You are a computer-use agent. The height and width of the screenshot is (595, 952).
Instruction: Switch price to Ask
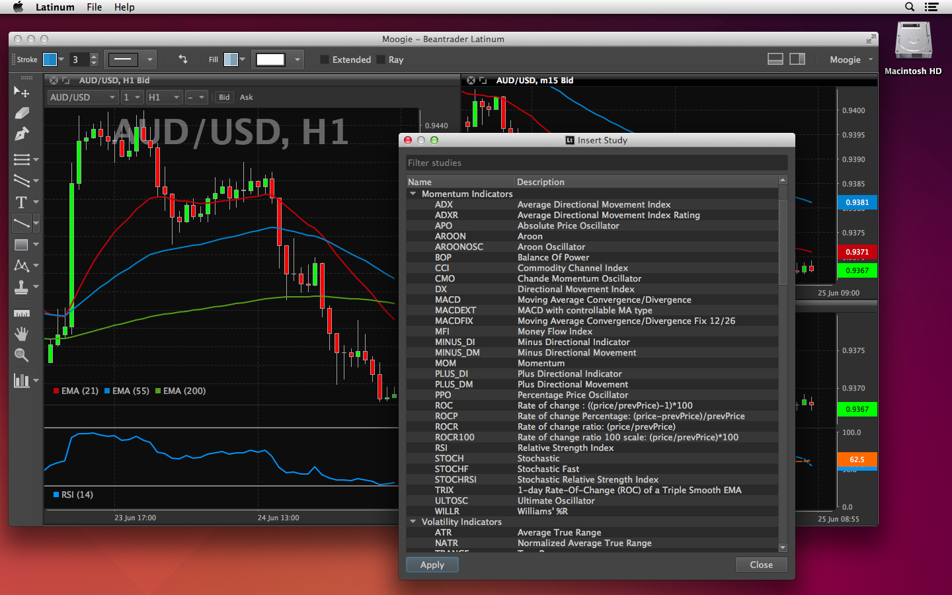coord(246,97)
